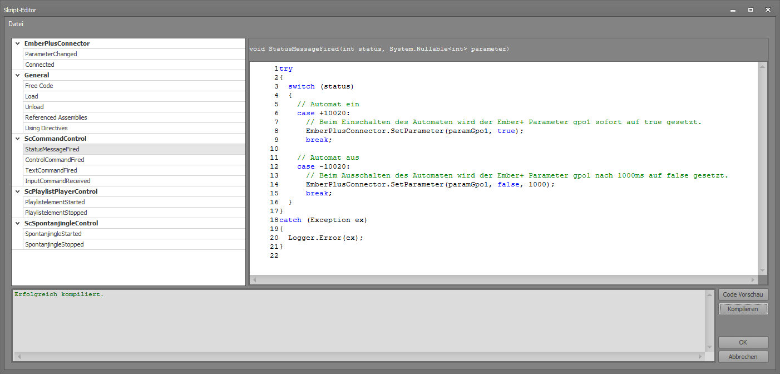Viewport: 780px width, 374px height.
Task: Cancel with the Abbrechen button
Action: 743,357
